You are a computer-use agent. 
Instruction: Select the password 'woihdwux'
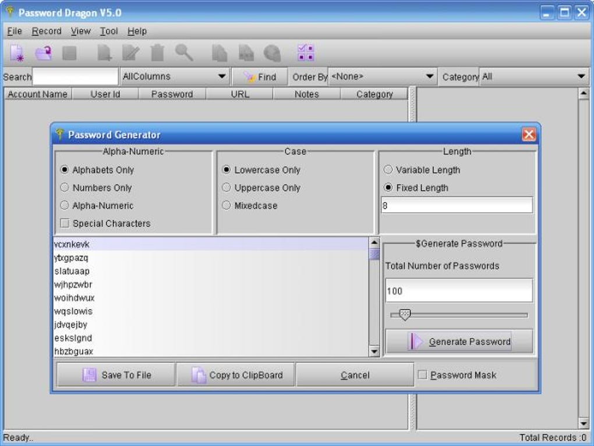click(x=211, y=298)
